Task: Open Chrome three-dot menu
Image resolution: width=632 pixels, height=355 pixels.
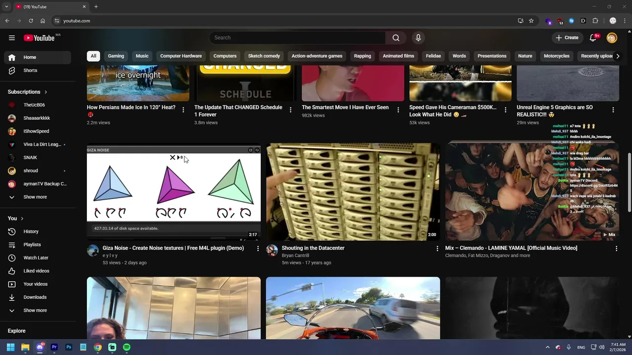Action: (x=625, y=21)
